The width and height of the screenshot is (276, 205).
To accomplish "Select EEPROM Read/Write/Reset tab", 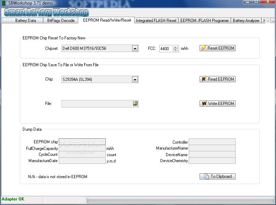I will pyautogui.click(x=106, y=20).
